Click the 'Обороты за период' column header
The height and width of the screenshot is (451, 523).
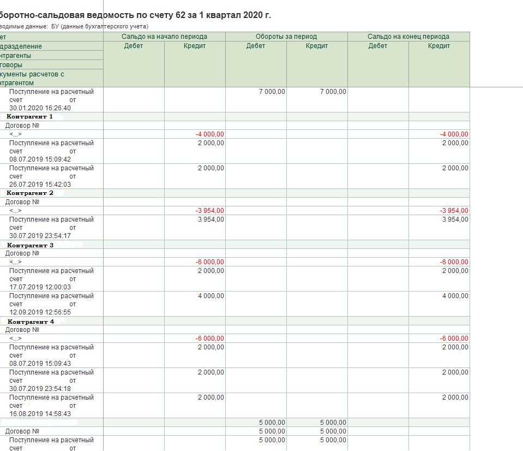[286, 37]
